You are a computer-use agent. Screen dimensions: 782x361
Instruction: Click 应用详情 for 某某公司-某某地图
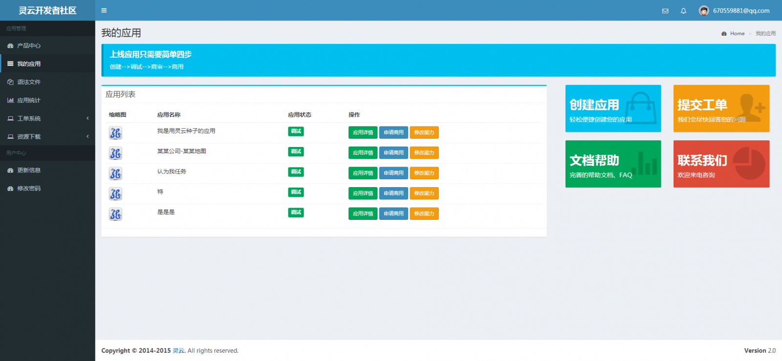[363, 153]
